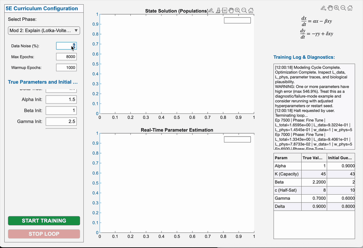Select the brush data tool on State Solution plot
The height and width of the screenshot is (248, 363).
click(218, 11)
